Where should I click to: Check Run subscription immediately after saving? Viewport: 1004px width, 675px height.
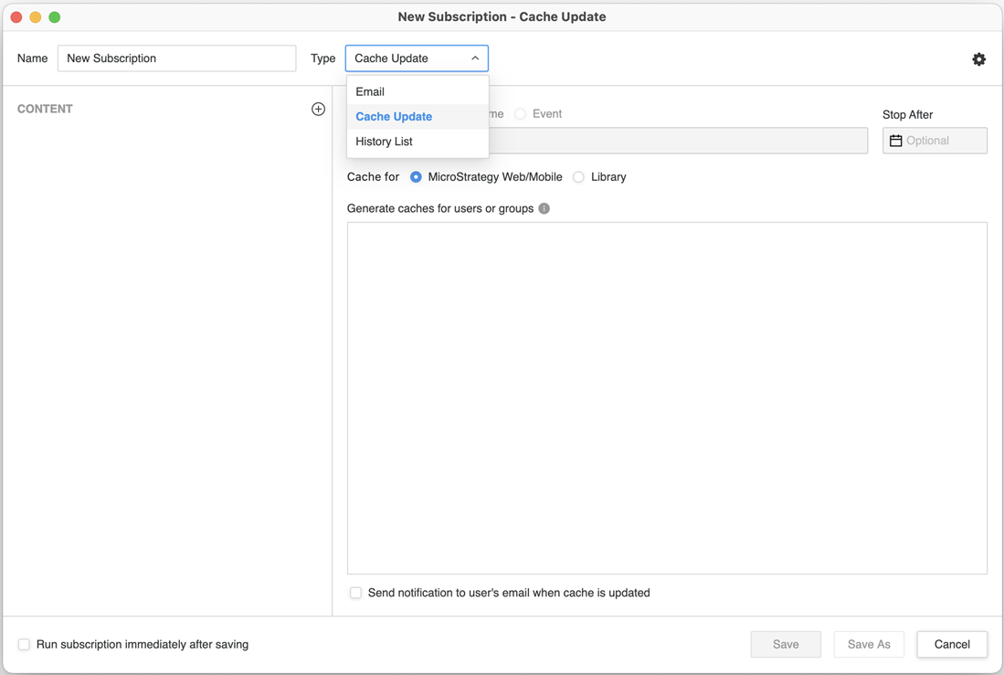(x=25, y=645)
